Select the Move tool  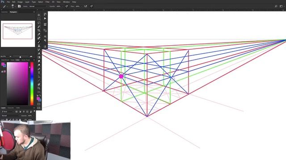[39, 15]
